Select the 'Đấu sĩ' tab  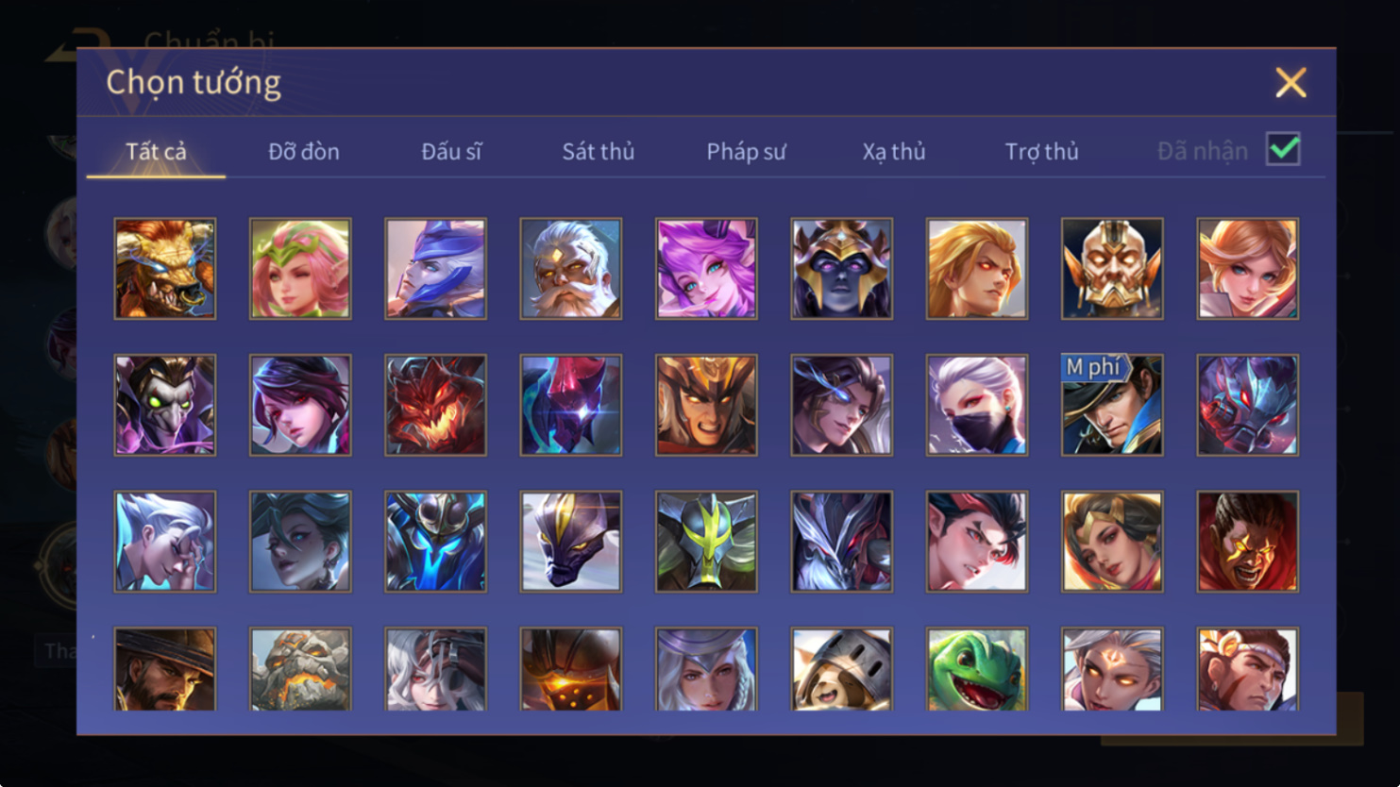coord(451,151)
